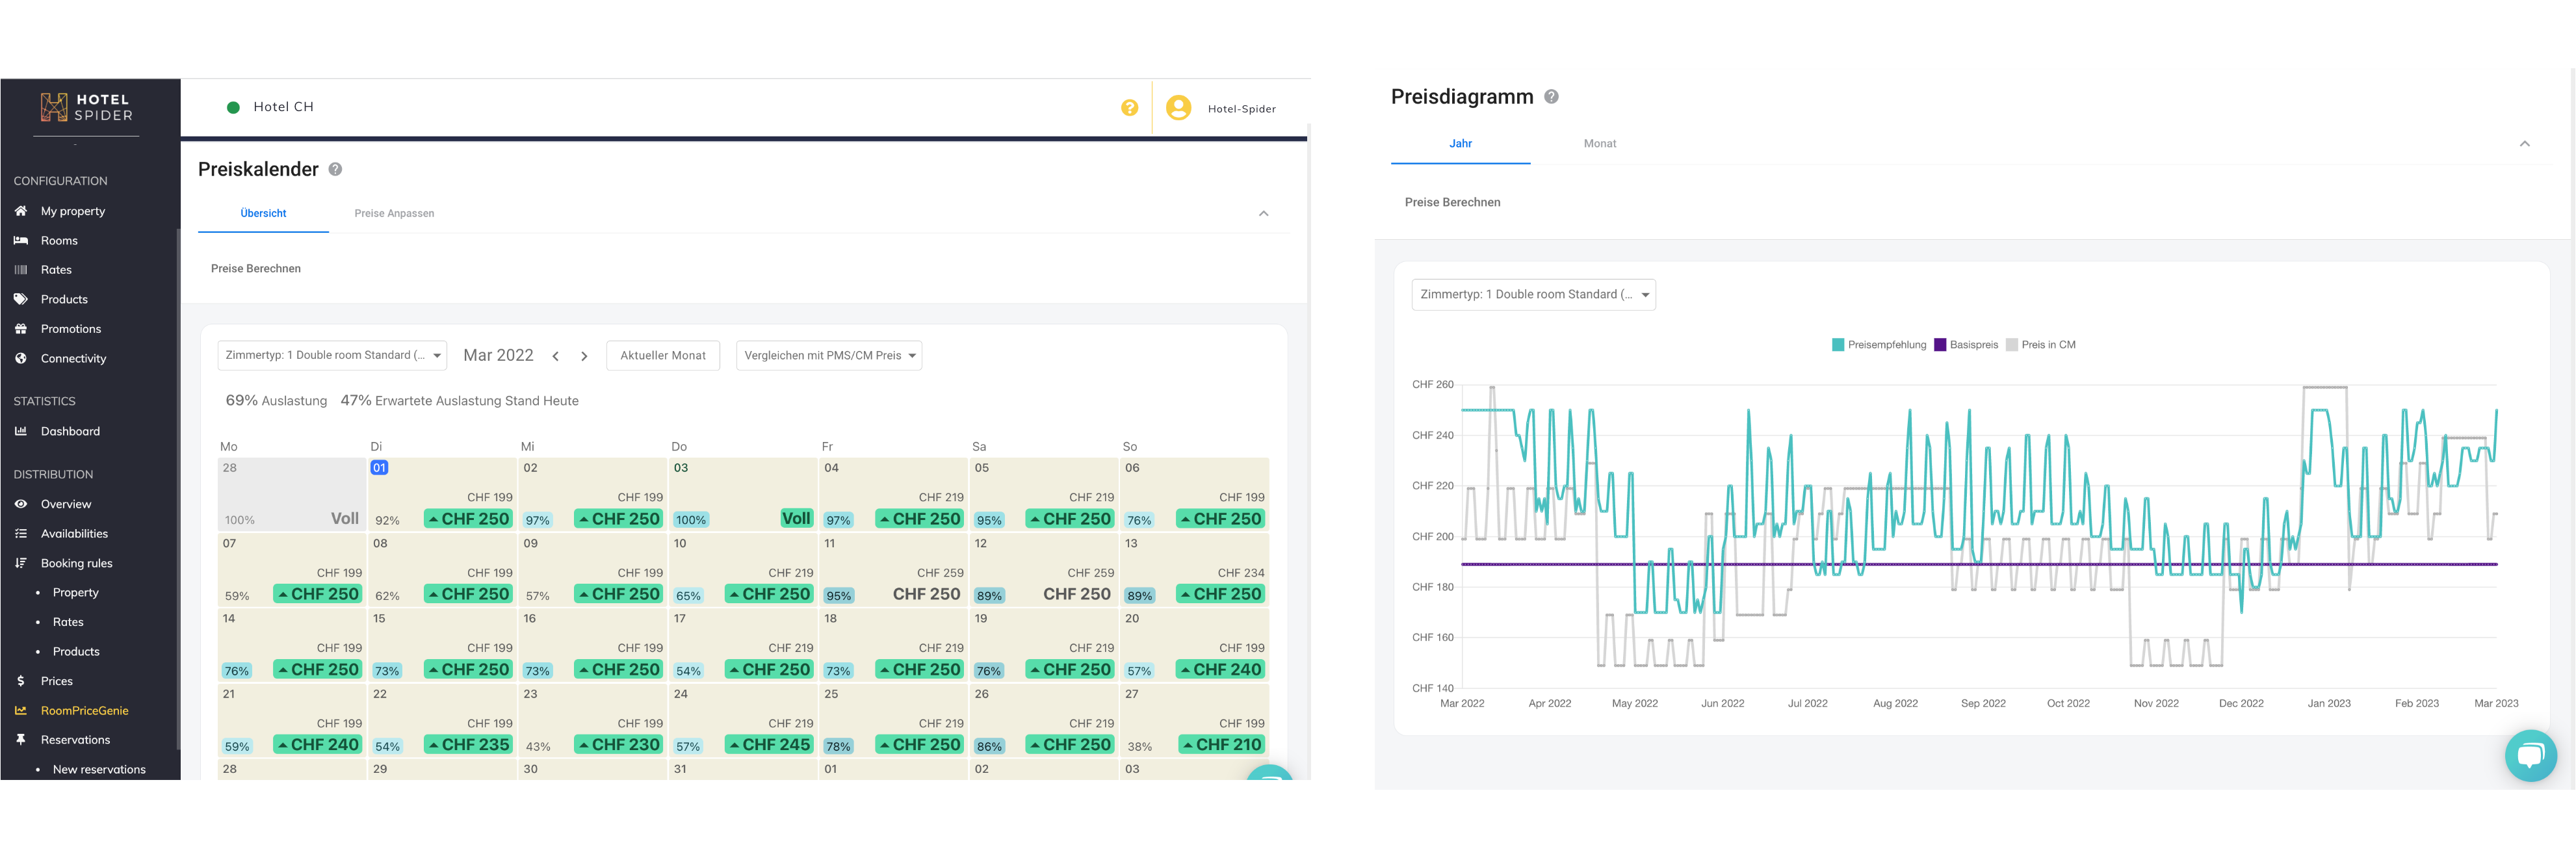The image size is (2576, 858).
Task: Open Products tag icon under Configuration
Action: (x=20, y=299)
